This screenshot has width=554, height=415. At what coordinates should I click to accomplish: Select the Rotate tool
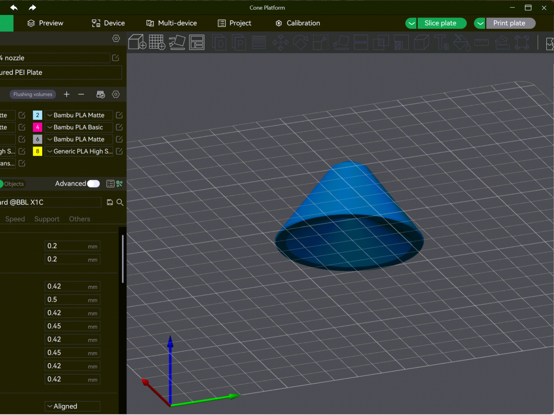(300, 42)
